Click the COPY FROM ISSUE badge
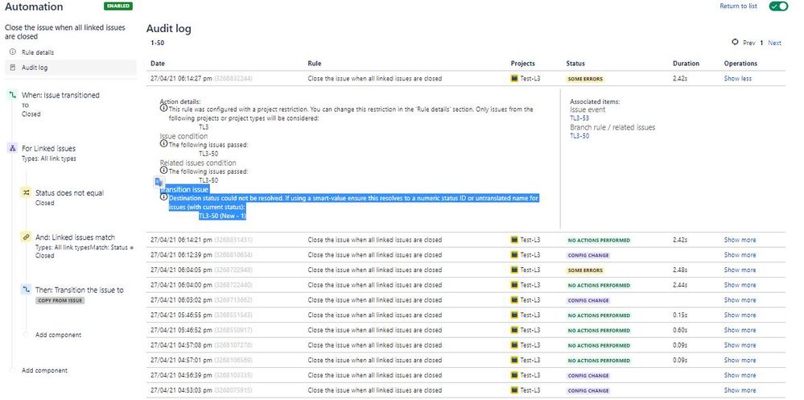The width and height of the screenshot is (804, 400). pos(60,300)
